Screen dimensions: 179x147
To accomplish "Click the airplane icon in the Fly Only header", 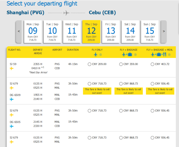I will pos(96,54).
